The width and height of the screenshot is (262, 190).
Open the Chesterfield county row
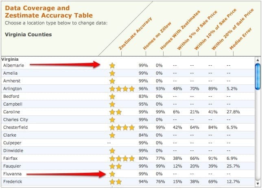[x=128, y=127]
